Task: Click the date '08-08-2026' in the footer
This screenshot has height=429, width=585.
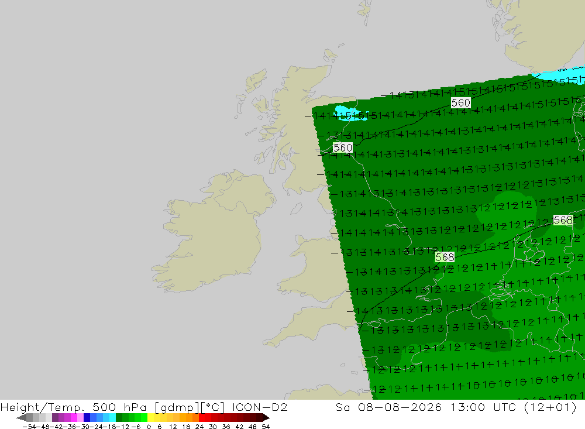Action: click(x=400, y=407)
